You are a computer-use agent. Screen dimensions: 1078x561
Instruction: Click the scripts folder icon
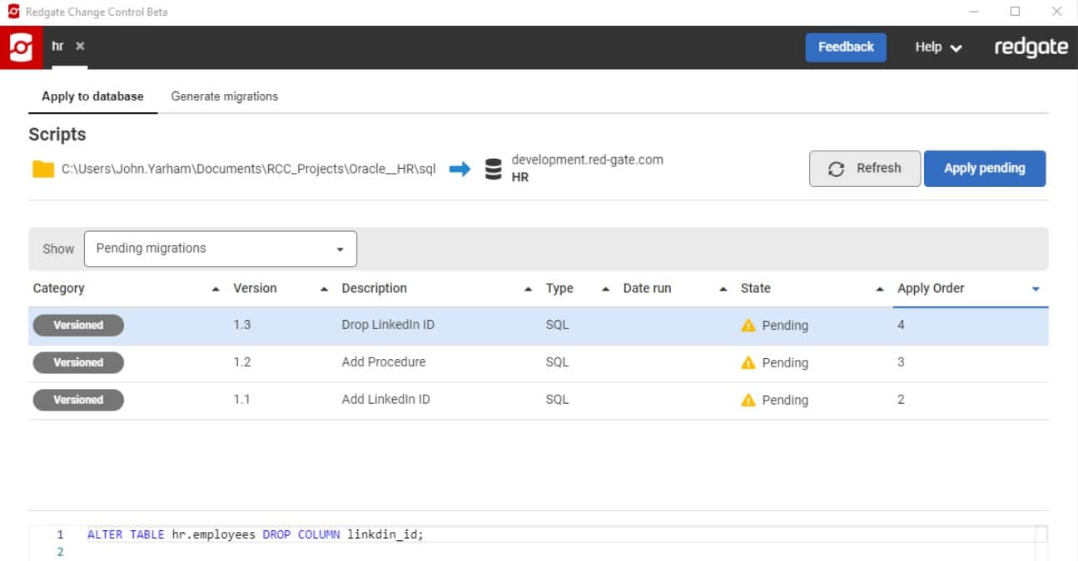[x=43, y=169]
